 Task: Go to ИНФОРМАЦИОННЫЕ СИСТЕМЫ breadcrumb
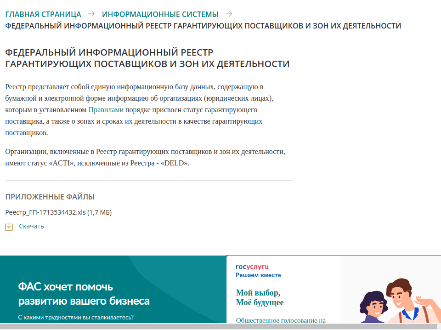pyautogui.click(x=160, y=14)
